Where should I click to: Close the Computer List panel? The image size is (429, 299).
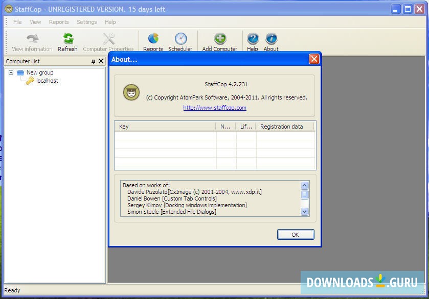(101, 61)
